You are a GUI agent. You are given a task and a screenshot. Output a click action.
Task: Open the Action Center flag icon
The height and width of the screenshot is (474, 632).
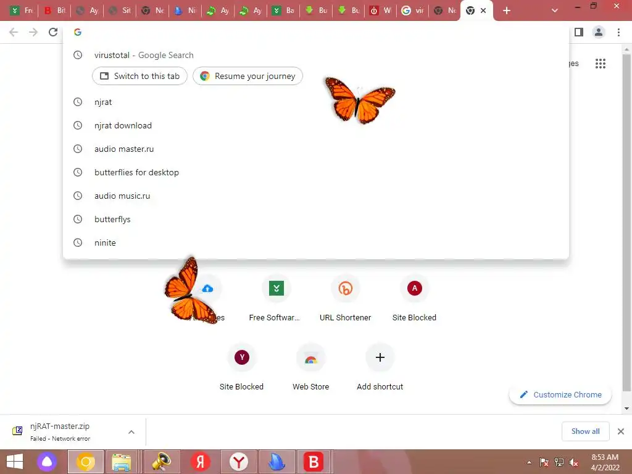[544, 462]
